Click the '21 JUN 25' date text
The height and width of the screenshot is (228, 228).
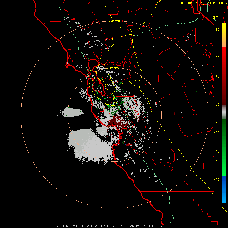pyautogui.click(x=152, y=226)
